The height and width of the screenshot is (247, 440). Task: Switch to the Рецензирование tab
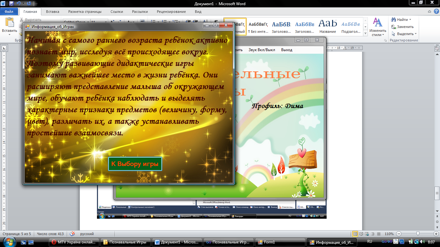(x=171, y=12)
